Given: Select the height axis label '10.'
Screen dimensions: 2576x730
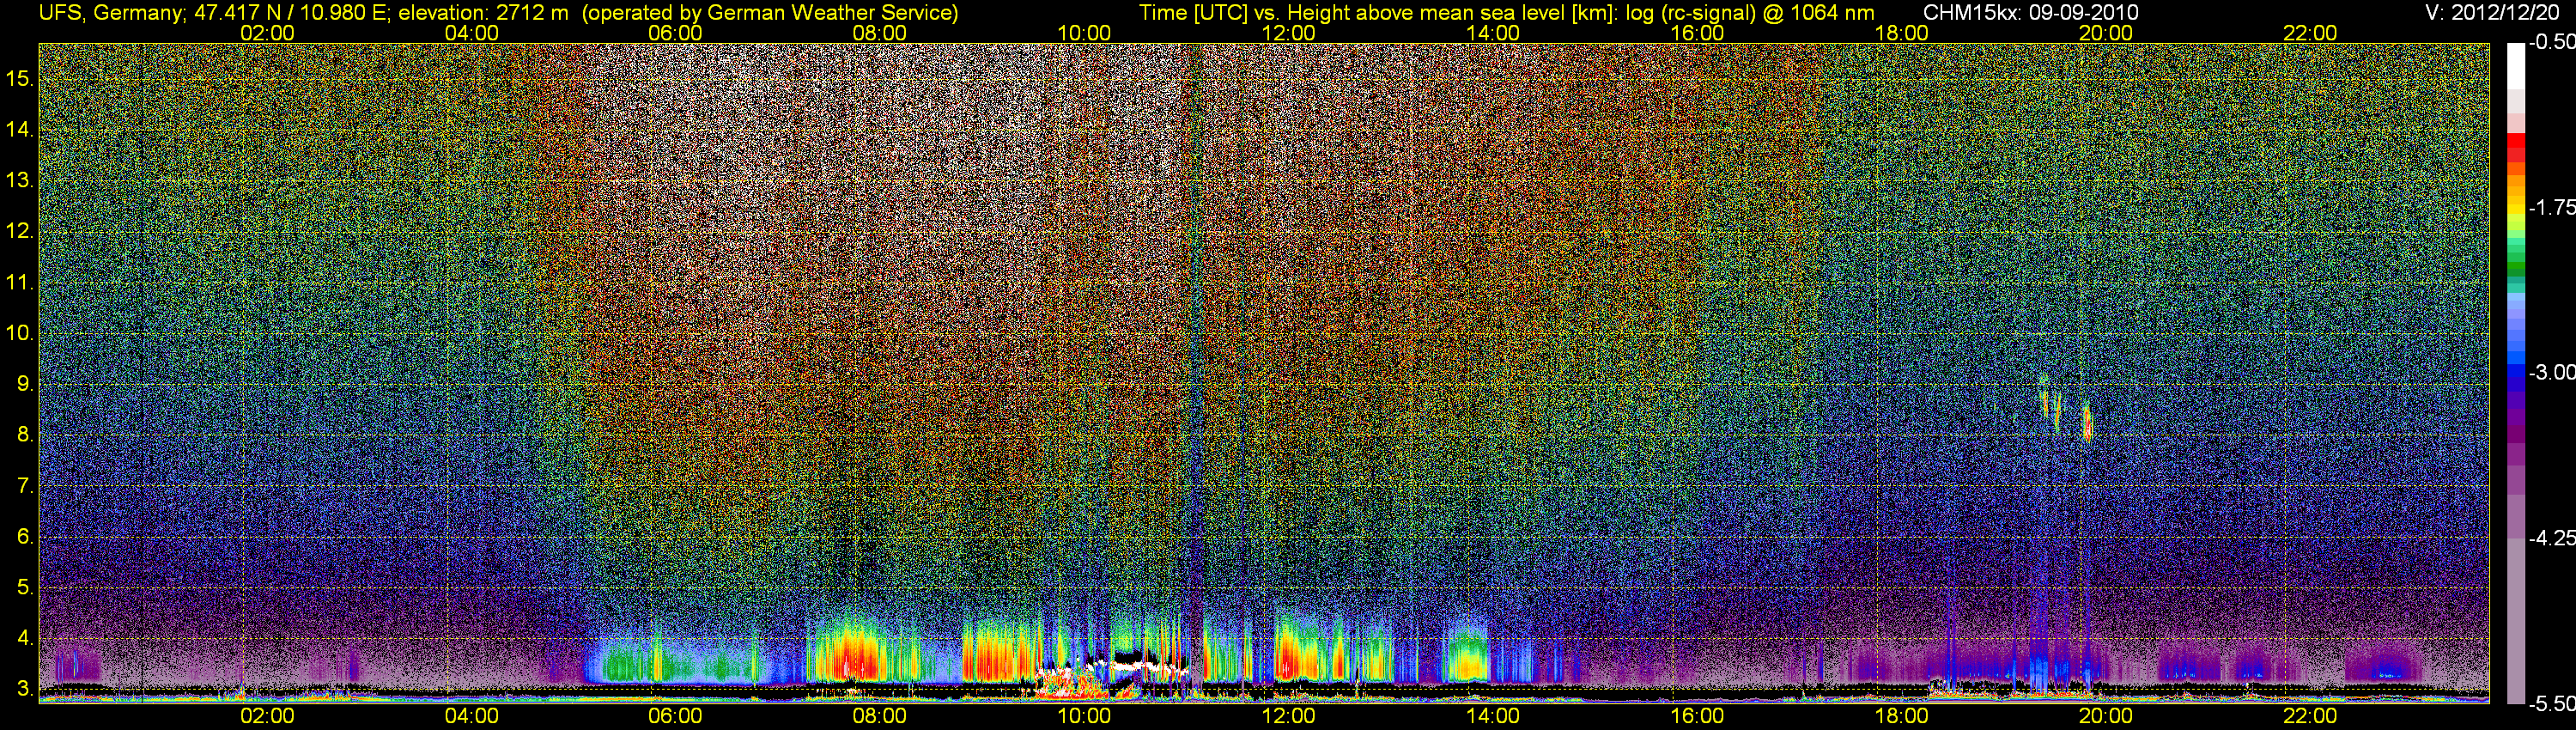Looking at the screenshot, I should [20, 333].
